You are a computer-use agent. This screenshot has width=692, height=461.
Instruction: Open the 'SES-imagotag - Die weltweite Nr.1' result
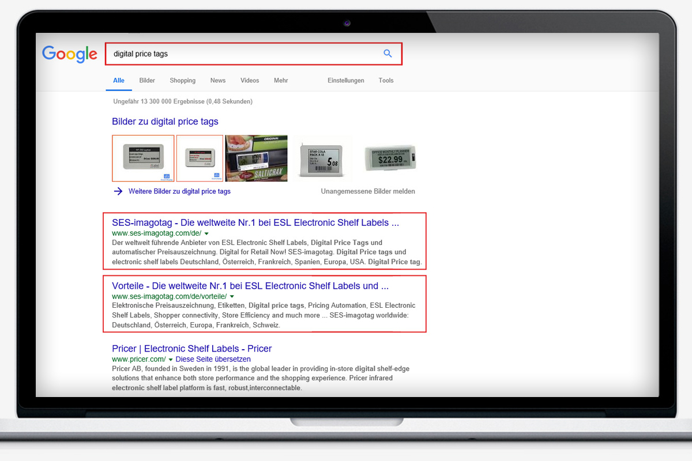pos(255,222)
